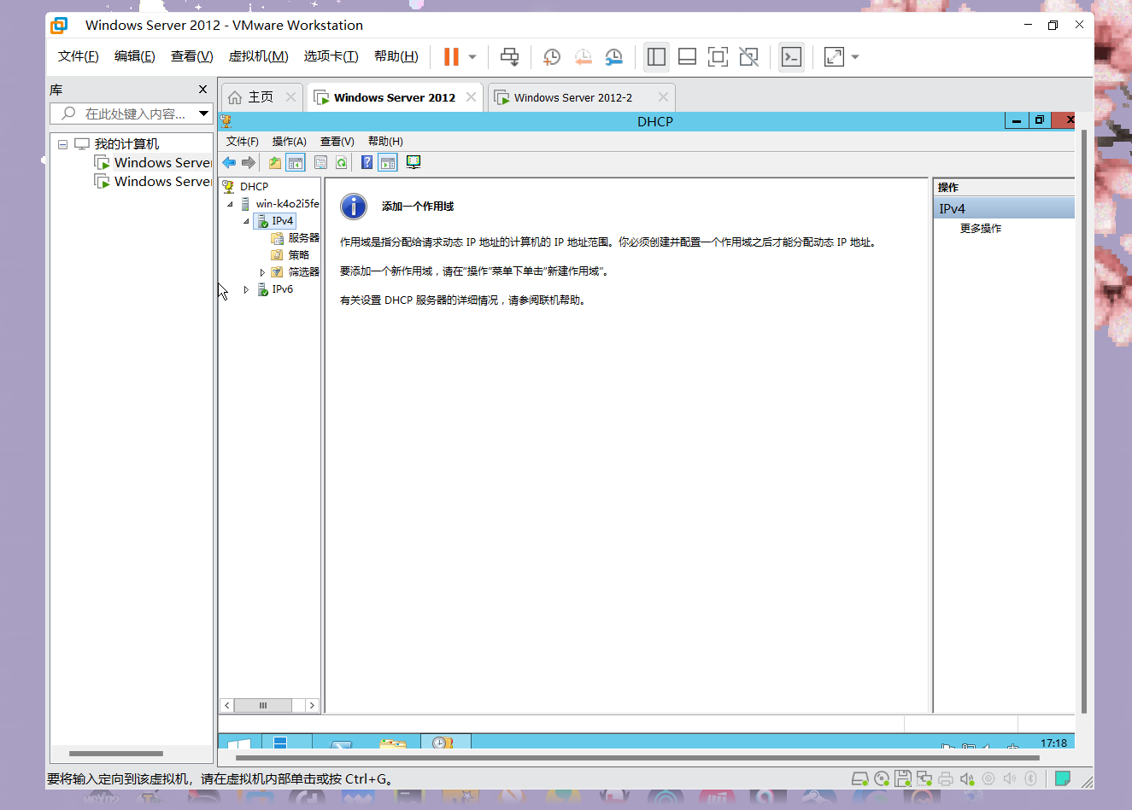Open DHCP help with the question mark icon
The width and height of the screenshot is (1132, 810).
click(x=367, y=163)
